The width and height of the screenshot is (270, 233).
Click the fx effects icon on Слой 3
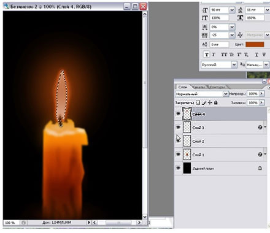(x=260, y=128)
